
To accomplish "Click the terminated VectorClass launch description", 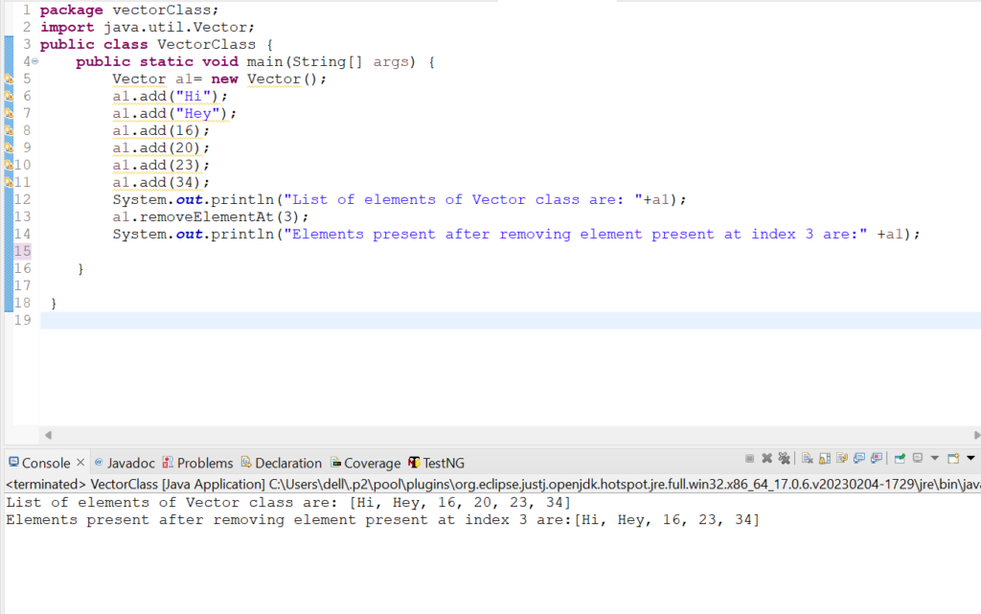I will (x=493, y=484).
